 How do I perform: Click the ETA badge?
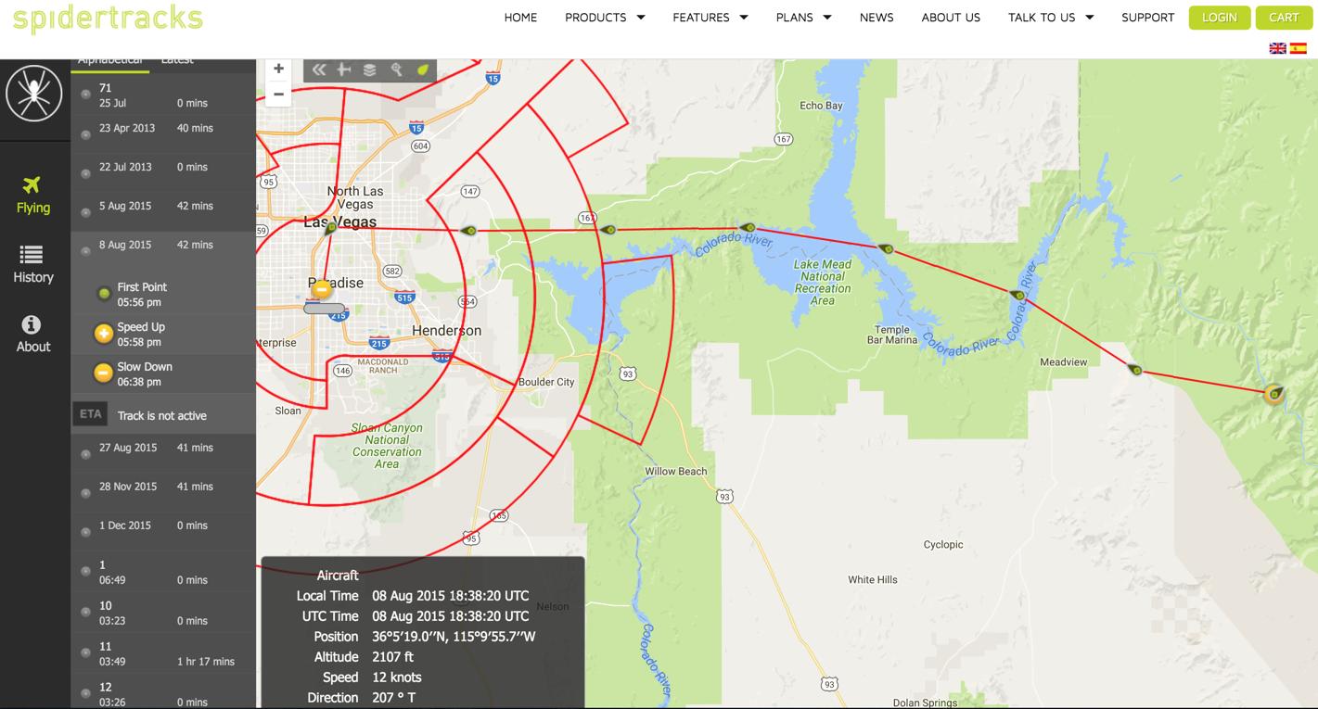coord(91,414)
